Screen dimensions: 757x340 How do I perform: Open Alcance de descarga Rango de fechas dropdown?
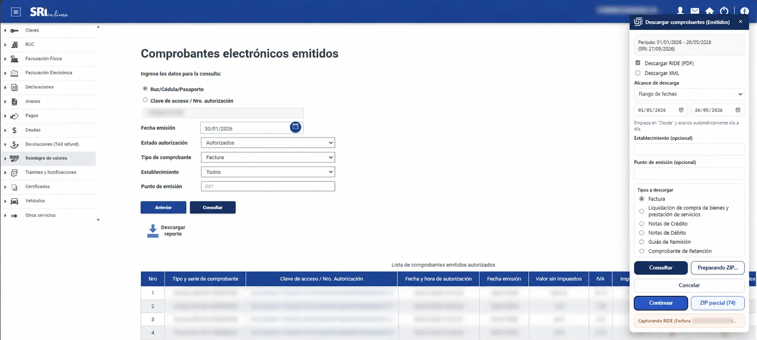click(x=689, y=94)
